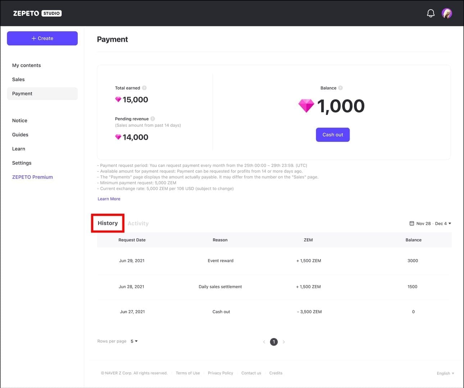This screenshot has width=464, height=388.
Task: Switch to the Activity tab
Action: pyautogui.click(x=138, y=223)
